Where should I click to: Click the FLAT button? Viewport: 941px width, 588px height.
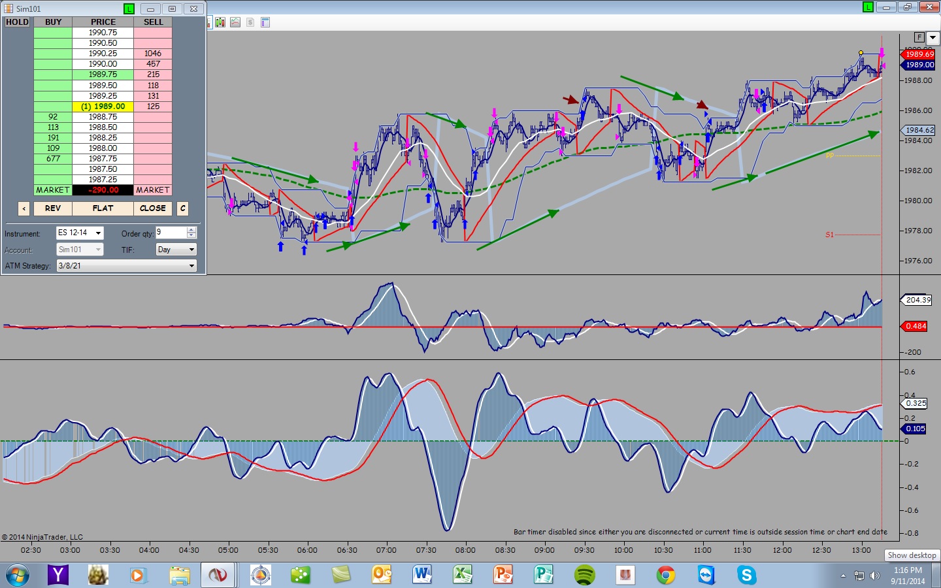[x=103, y=208]
